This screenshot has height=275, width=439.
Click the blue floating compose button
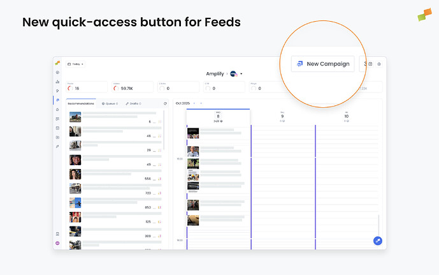pyautogui.click(x=377, y=241)
